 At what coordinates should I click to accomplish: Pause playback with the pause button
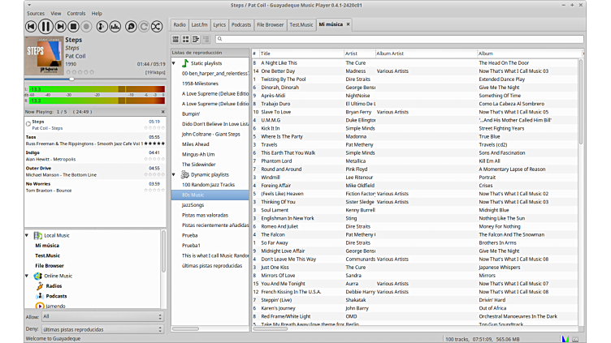[46, 27]
